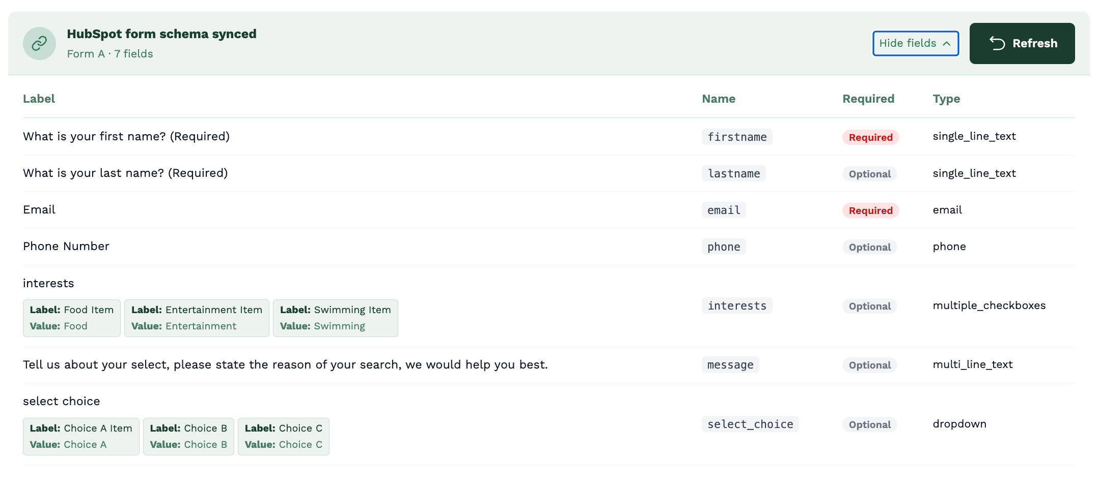Click the interests field name chip
1098x488 pixels.
736,306
